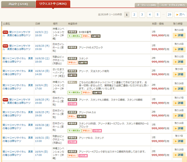Open the オークション (60) tab

pos(146,5)
